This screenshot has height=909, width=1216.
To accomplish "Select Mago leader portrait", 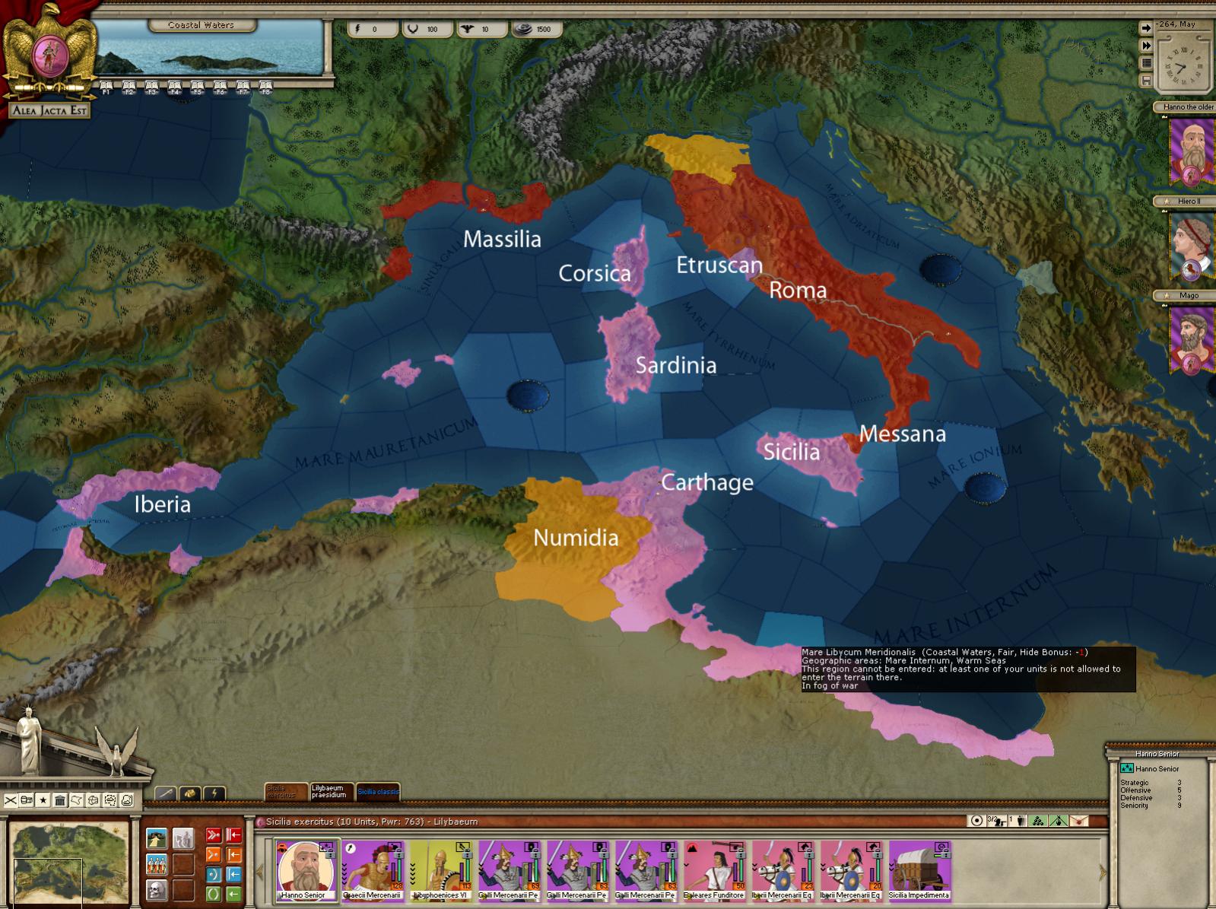I will pos(1190,341).
